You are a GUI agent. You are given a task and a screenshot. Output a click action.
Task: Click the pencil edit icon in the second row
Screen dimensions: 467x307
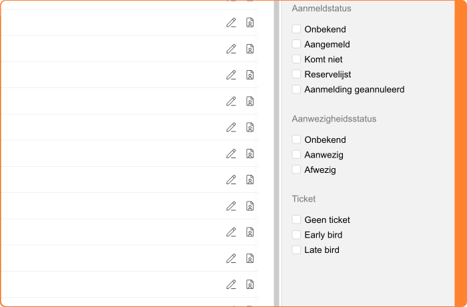231,49
